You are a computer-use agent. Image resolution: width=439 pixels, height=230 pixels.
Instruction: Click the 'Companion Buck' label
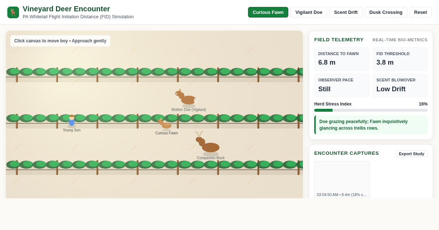click(211, 158)
